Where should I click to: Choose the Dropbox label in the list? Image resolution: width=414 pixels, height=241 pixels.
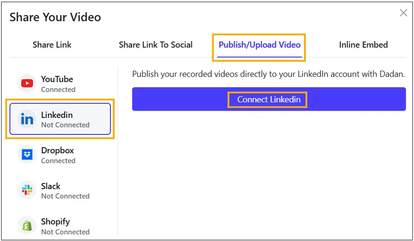(58, 150)
